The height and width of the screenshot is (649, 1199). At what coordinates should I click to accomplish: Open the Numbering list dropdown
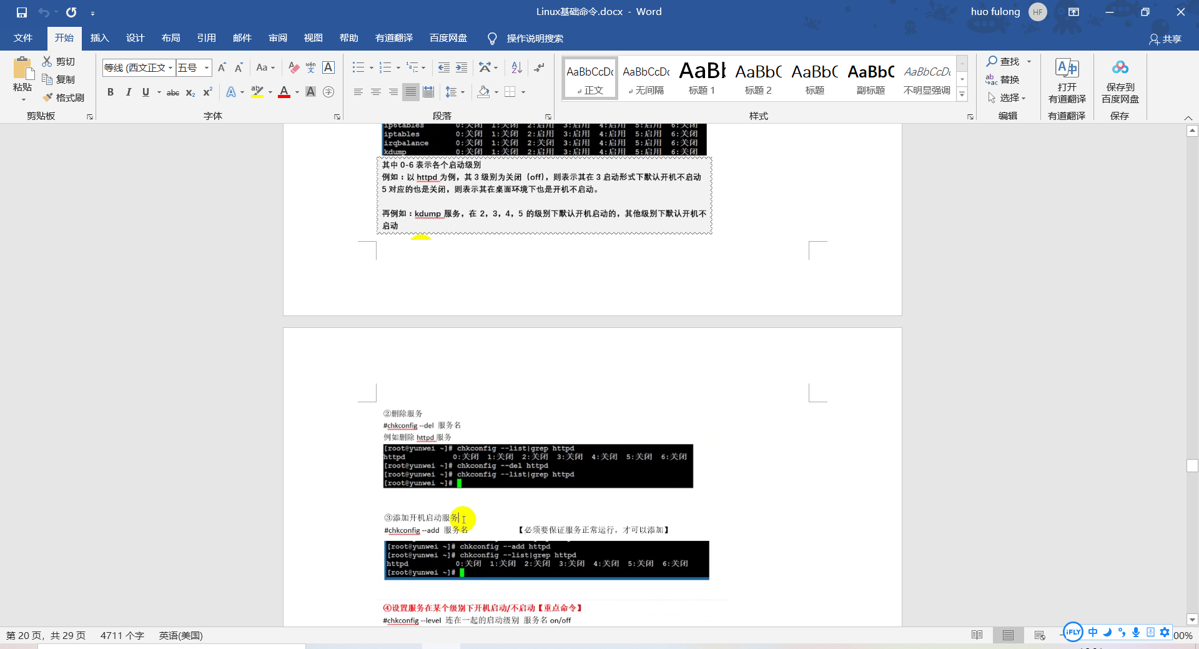[398, 67]
